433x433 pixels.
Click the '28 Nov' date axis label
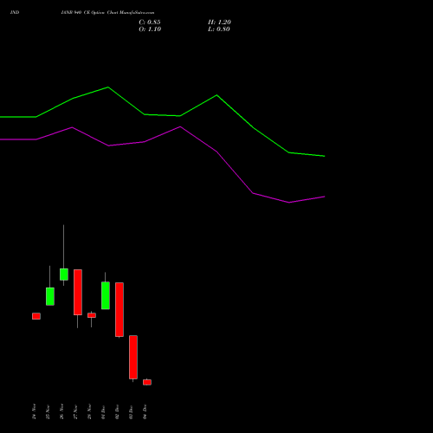[x=90, y=411]
